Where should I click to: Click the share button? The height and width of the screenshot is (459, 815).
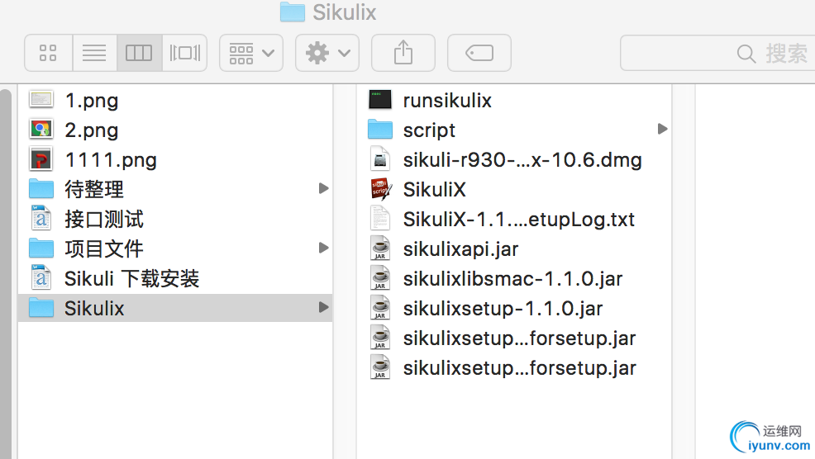coord(403,53)
